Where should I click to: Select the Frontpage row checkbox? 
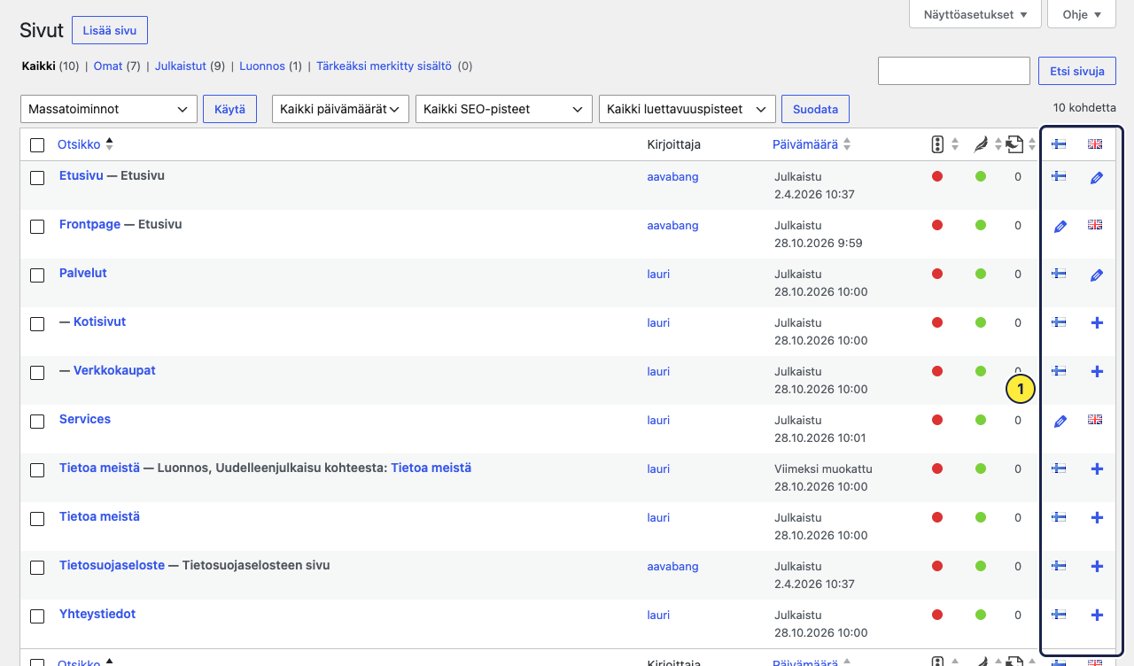point(37,227)
